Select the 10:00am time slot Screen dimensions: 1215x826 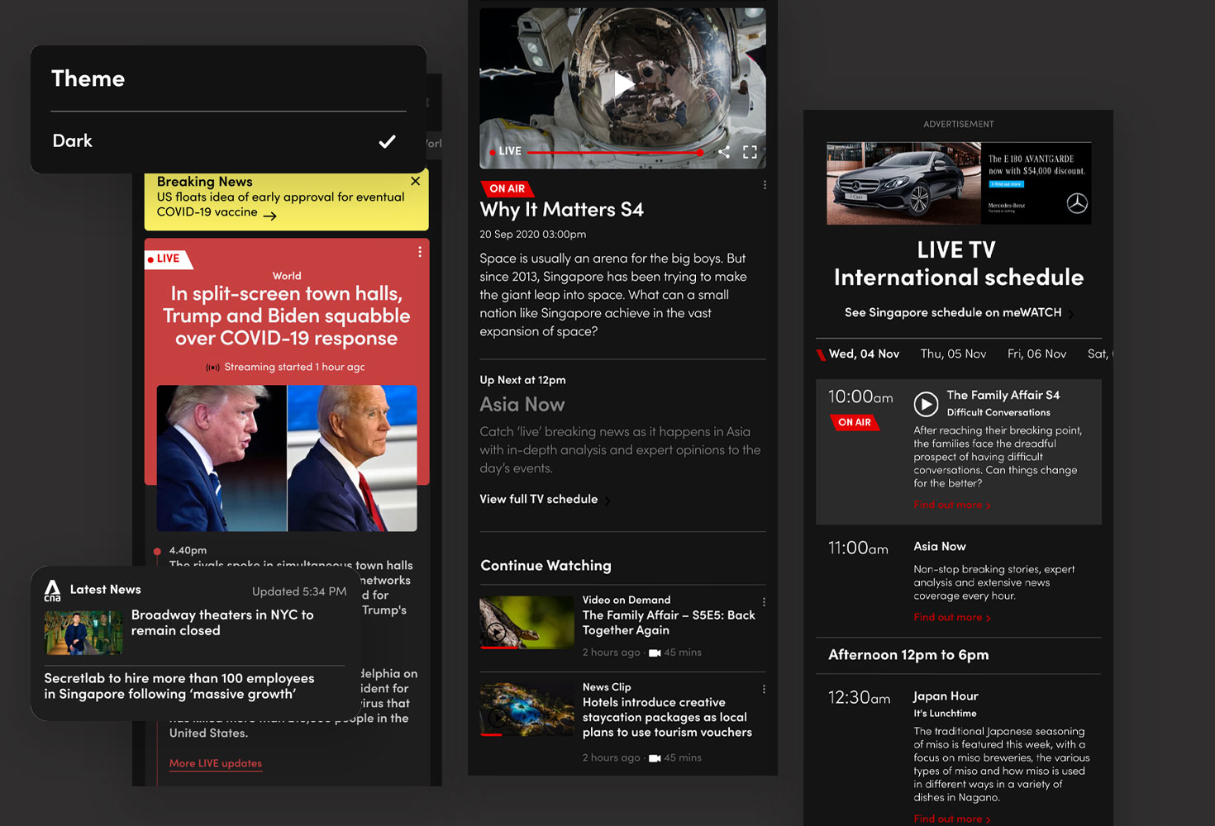coord(860,396)
